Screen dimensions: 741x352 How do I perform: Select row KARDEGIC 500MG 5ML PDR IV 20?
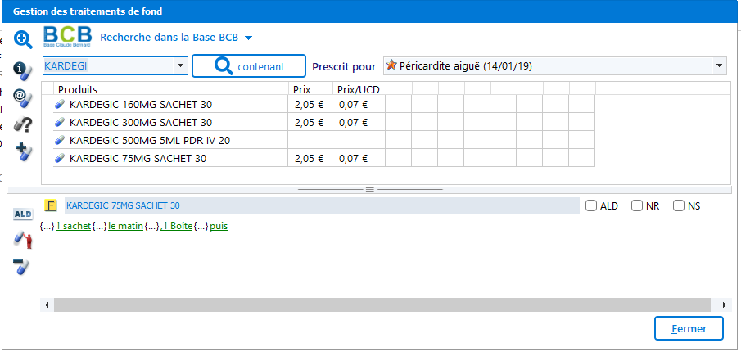pos(323,140)
